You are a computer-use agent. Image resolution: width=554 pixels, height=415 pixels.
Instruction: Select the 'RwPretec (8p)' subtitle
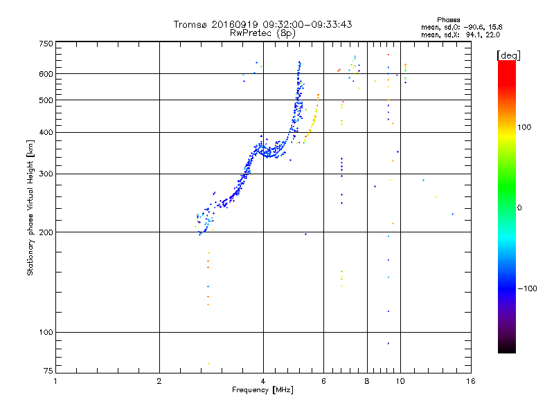tap(262, 33)
